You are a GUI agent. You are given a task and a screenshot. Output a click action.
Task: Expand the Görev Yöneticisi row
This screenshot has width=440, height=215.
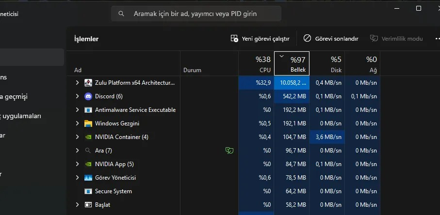[x=78, y=178]
